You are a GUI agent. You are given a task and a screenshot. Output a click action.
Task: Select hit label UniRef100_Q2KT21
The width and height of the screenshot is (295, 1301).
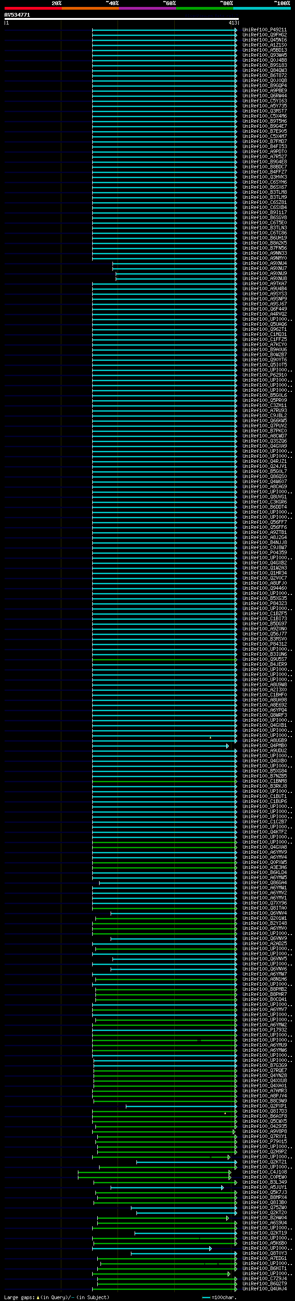264,1162
